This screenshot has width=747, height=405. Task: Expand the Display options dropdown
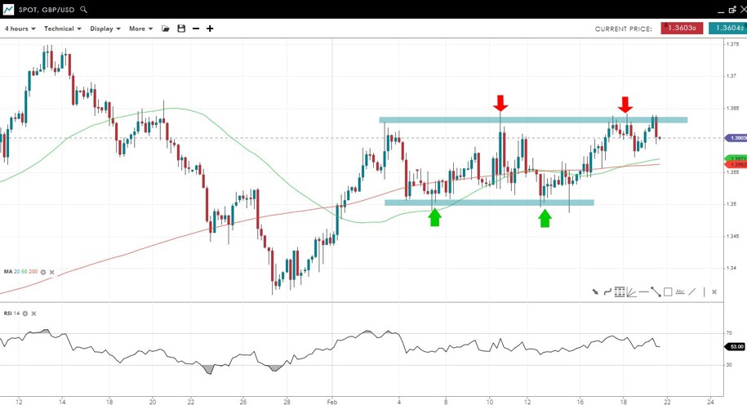click(x=105, y=29)
